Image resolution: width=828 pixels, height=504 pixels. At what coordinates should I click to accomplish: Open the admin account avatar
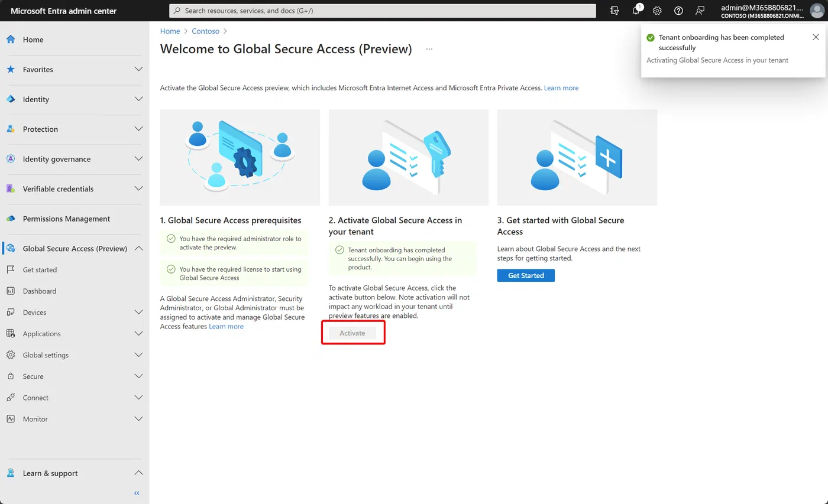816,11
